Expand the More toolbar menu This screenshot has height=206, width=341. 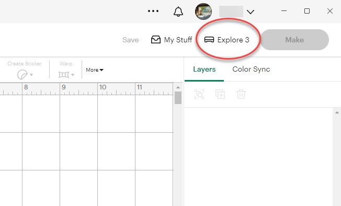pos(95,70)
